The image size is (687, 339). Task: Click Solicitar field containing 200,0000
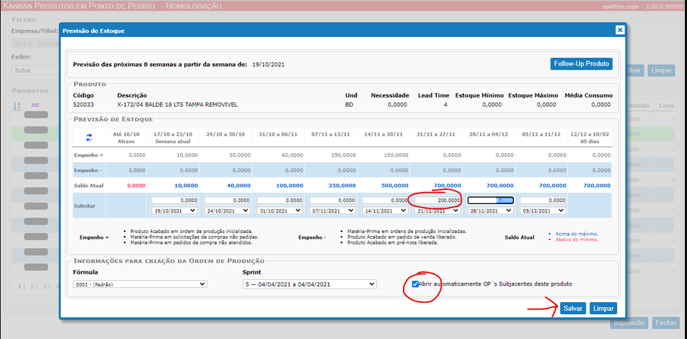point(438,200)
